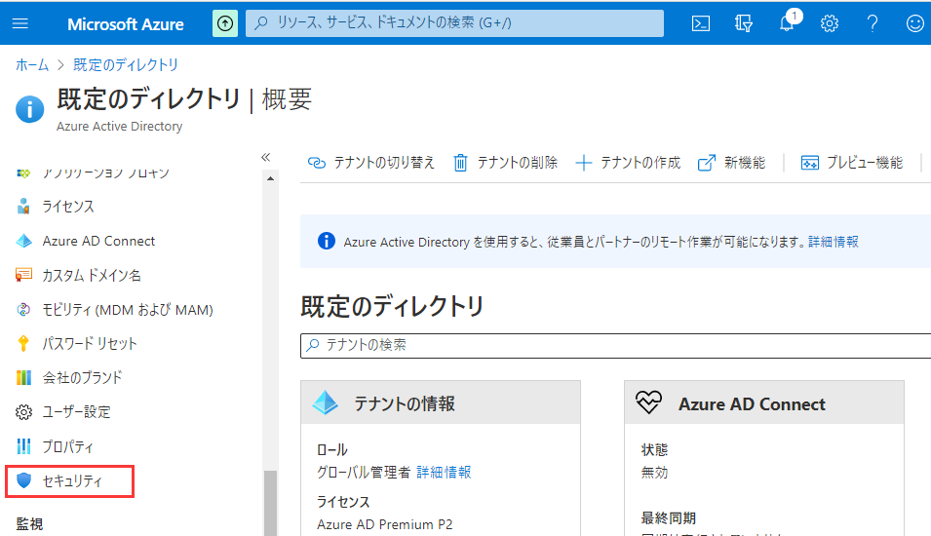Open the directory and subscription filter icon
931x536 pixels.
coord(744,24)
